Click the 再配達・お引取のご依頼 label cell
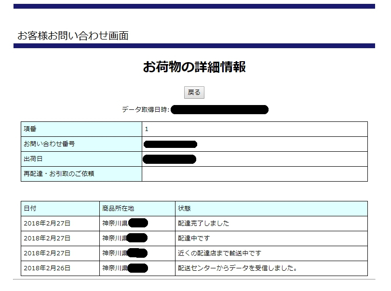 (81, 174)
